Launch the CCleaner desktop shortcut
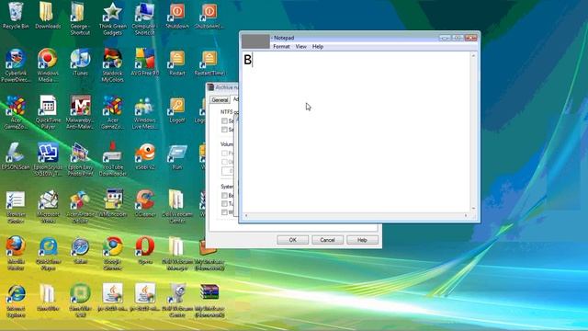This screenshot has height=331, width=588. (x=145, y=204)
